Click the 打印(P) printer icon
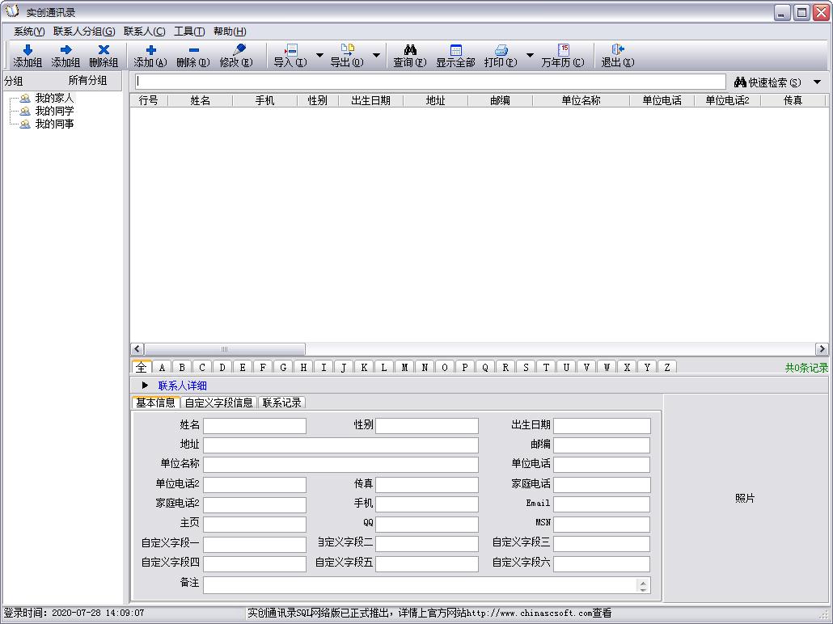Image resolution: width=833 pixels, height=624 pixels. click(501, 51)
